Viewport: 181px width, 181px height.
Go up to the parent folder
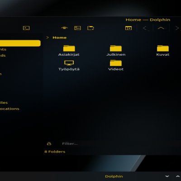161,28
